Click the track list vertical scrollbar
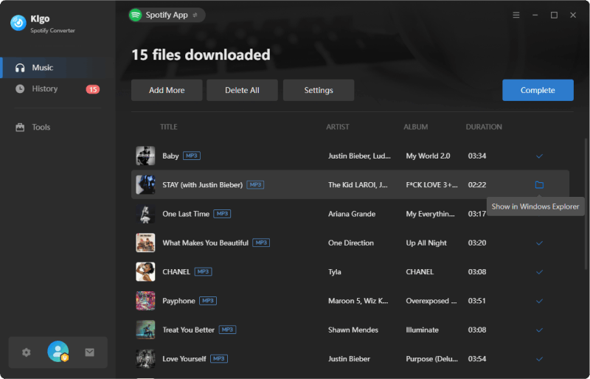Image resolution: width=590 pixels, height=379 pixels. (586, 204)
